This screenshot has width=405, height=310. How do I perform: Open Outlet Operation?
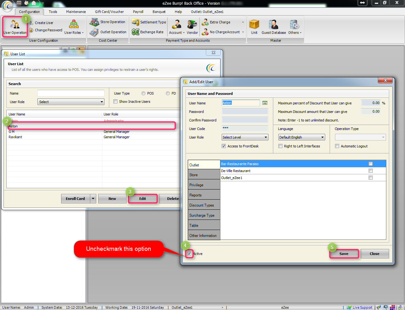pyautogui.click(x=108, y=32)
